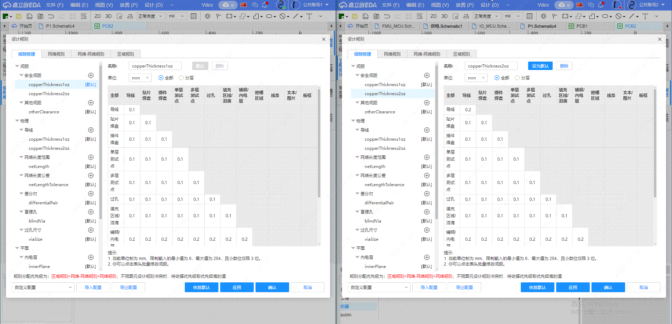Select the 分层 radio option in right dialog
This screenshot has width=672, height=324.
518,78
